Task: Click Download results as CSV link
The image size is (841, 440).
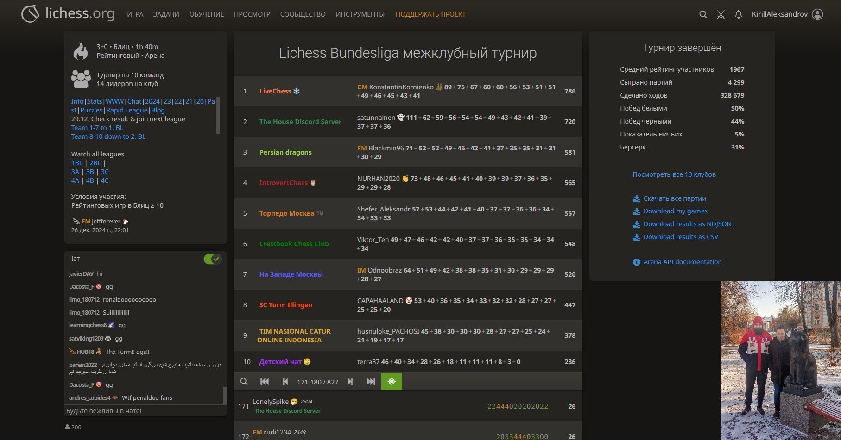Action: click(681, 237)
